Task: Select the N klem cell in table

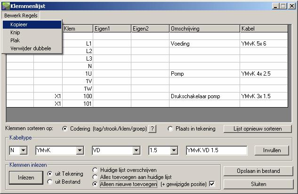Action: (78, 66)
